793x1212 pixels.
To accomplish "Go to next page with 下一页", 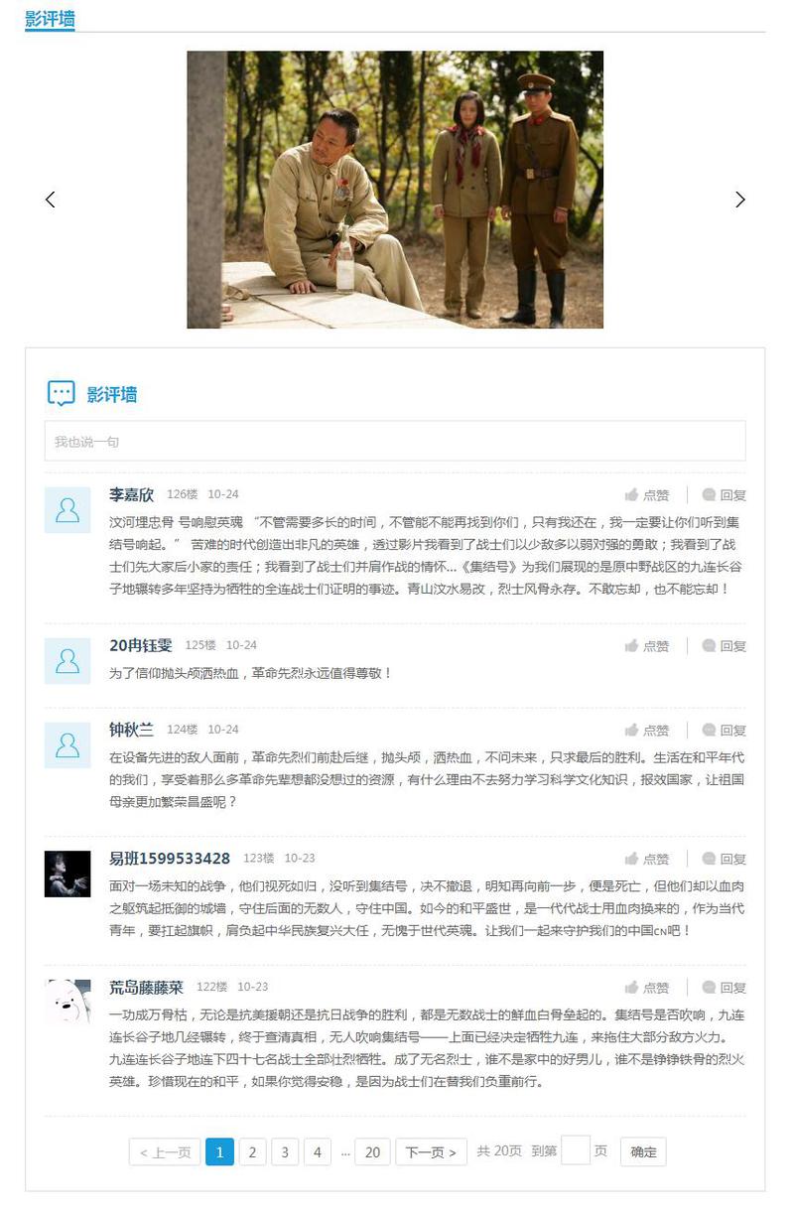I will pos(431,1151).
